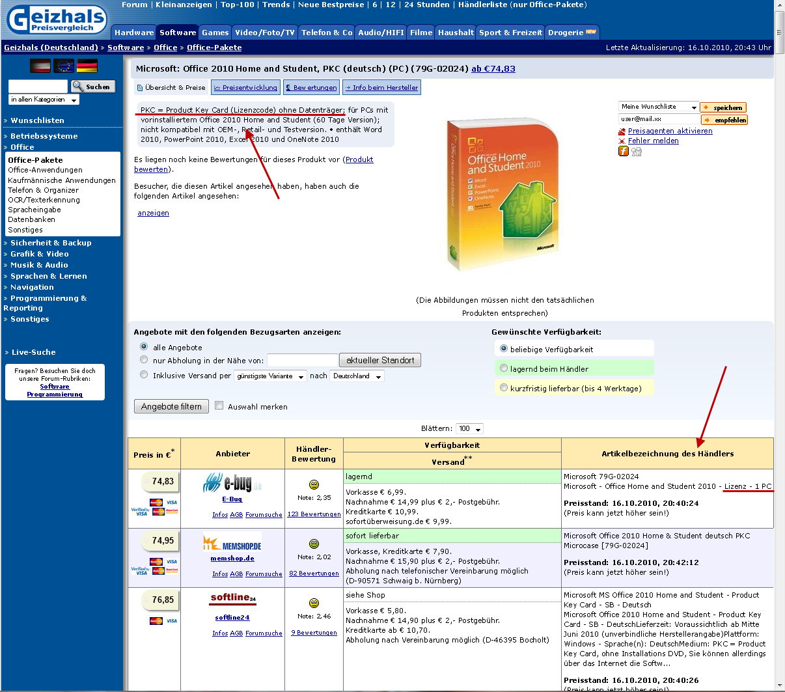
Task: Open Info beim Hersteller tab
Action: 382,87
